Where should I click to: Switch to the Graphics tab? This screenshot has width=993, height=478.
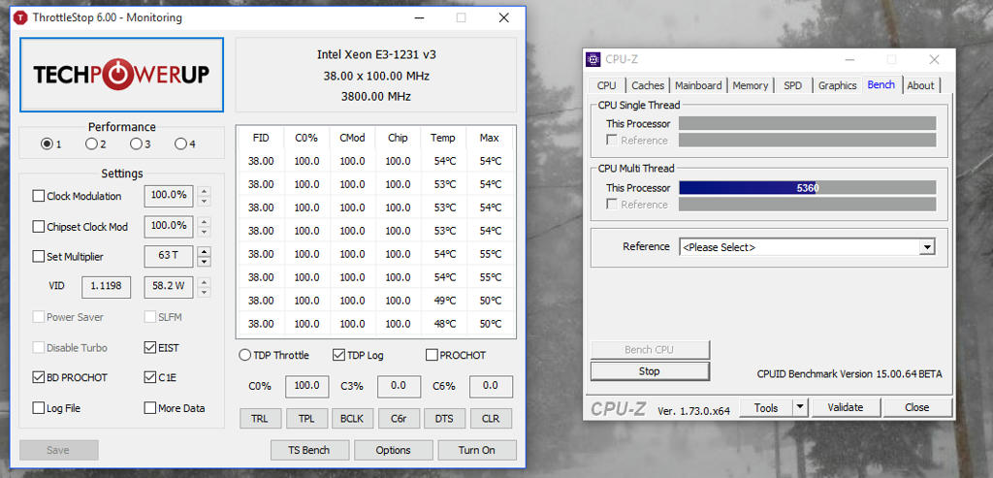837,85
